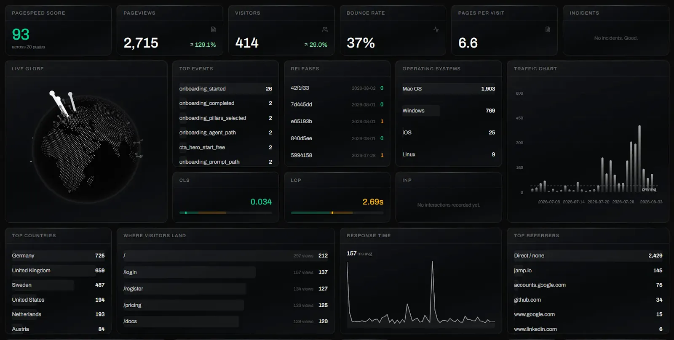Viewport: 674px width, 340px height.
Task: Click the 129.1% pageviews trend indicator
Action: pyautogui.click(x=203, y=45)
